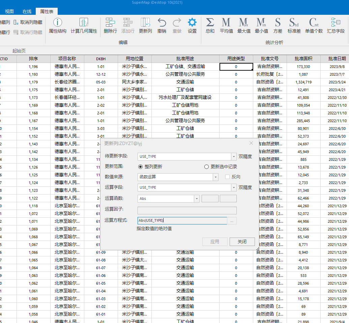The width and height of the screenshot is (349, 323).
Task: Click the 运算因子 factor input field
Action: click(187, 210)
